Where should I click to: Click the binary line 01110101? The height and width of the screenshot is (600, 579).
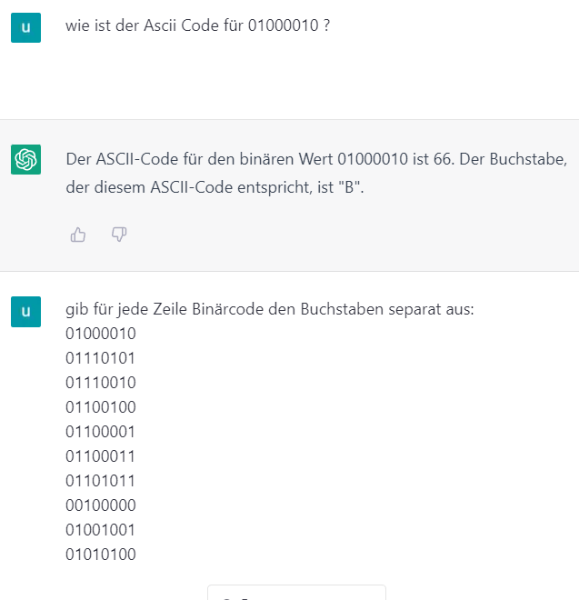(100, 358)
